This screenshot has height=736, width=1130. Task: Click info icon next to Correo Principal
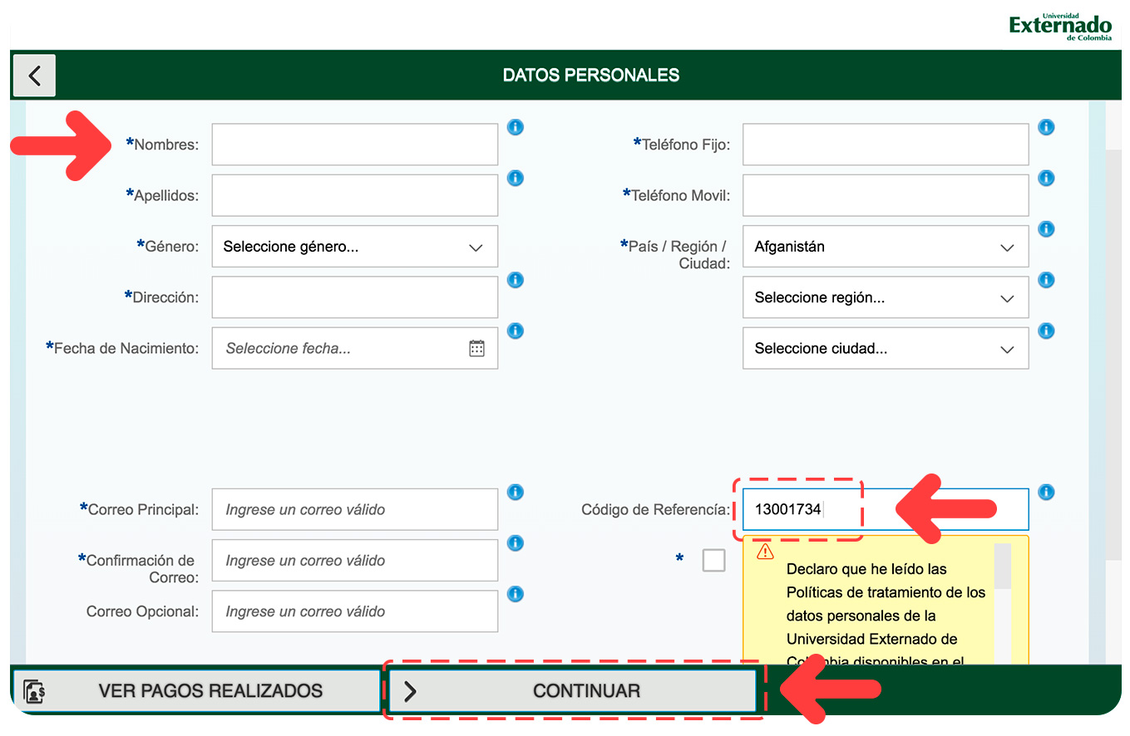click(516, 492)
